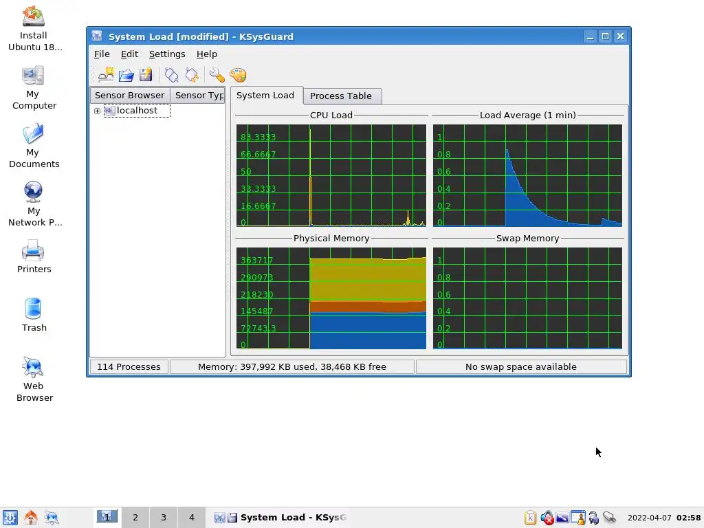The width and height of the screenshot is (704, 528).
Task: Click the KSysGuard window menu icon in title bar
Action: (96, 36)
